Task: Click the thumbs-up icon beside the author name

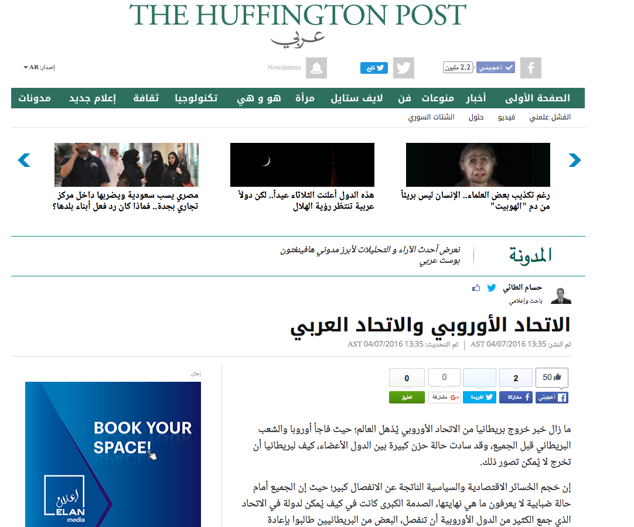Action: pyautogui.click(x=476, y=288)
